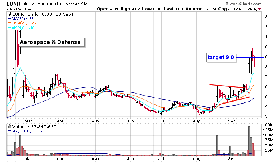Click the 12 price axis label
The height and width of the screenshot is (162, 280).
pyautogui.click(x=265, y=27)
